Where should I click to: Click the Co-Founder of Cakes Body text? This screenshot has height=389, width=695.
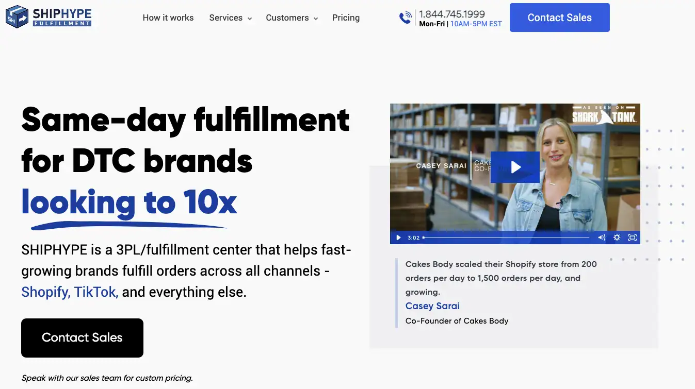[457, 321]
